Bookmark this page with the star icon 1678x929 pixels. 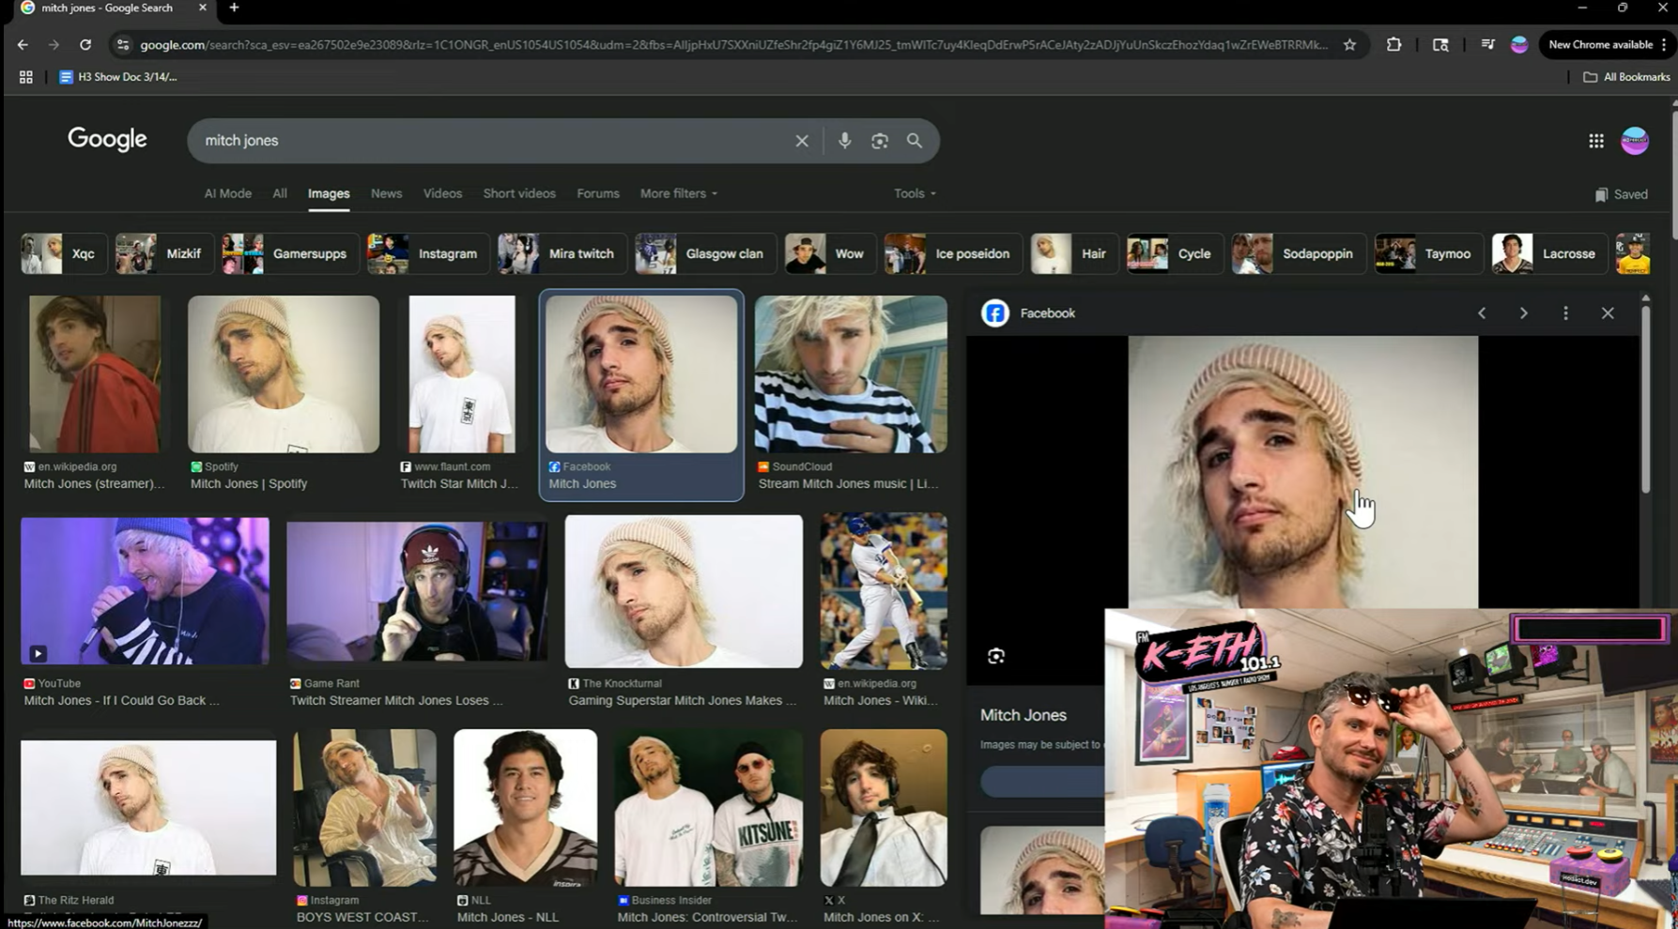click(1349, 44)
